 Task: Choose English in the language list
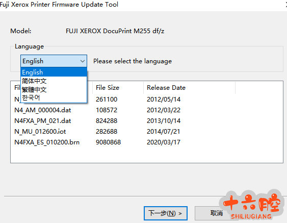54,72
